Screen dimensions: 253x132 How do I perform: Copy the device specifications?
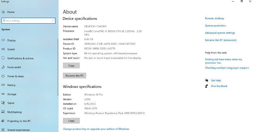tap(71, 66)
